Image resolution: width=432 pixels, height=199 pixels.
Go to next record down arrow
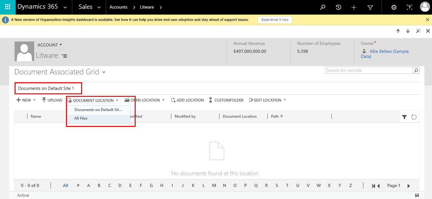[x=408, y=31]
